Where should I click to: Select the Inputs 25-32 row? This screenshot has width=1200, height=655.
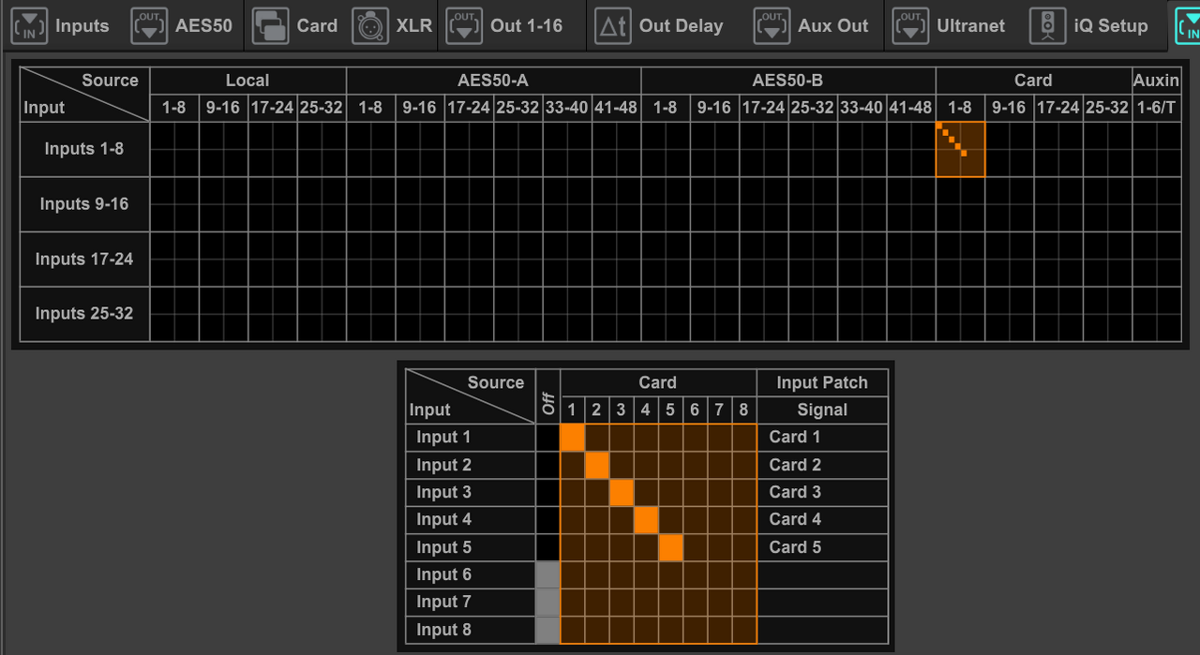tap(84, 314)
